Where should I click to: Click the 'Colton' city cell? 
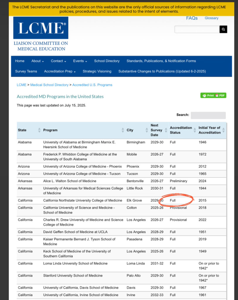point(132,208)
